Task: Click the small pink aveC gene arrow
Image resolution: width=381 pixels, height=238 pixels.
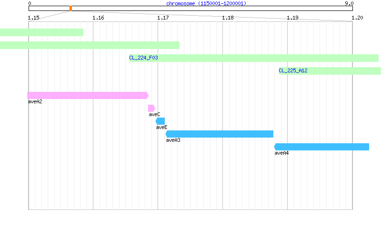Action: [151, 109]
